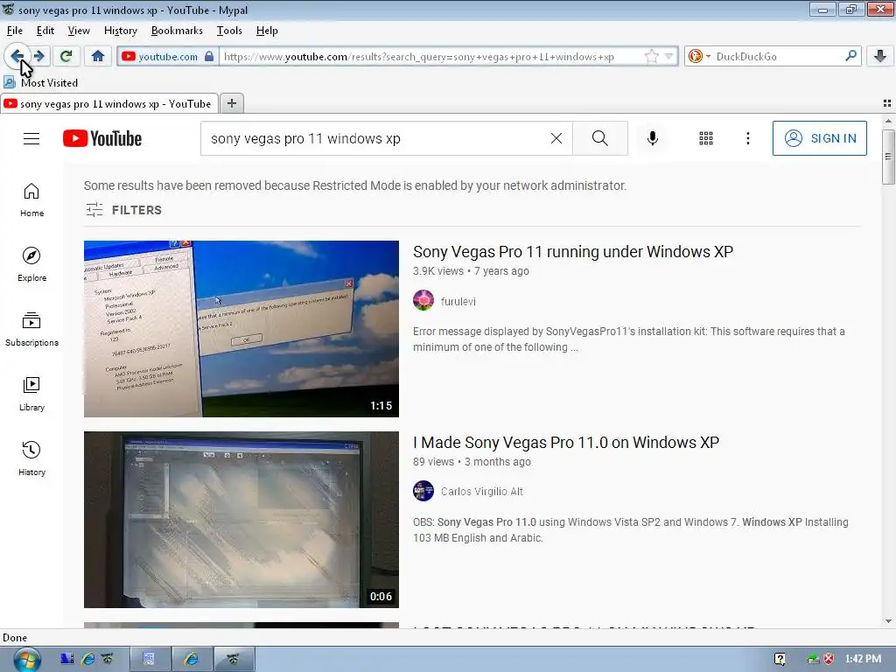896x672 pixels.
Task: Select the sony vegas pro 11 YouTube tab
Action: click(x=108, y=103)
